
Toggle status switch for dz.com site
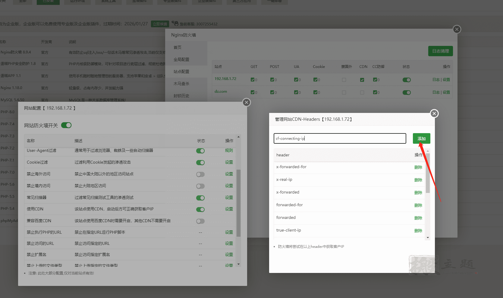point(407,92)
